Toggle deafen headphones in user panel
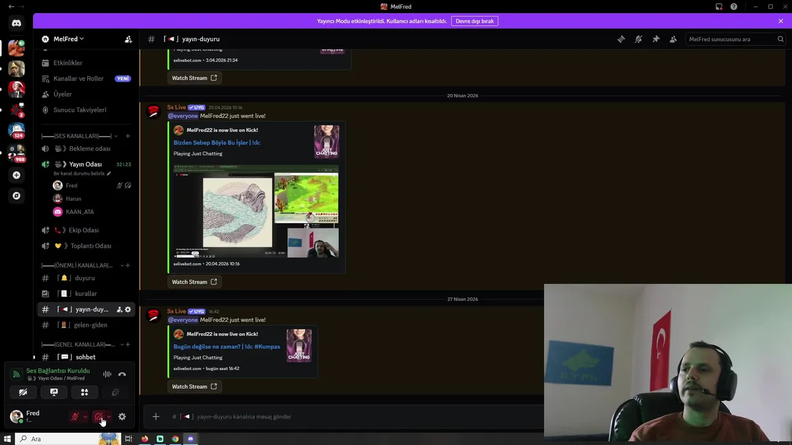 (x=98, y=417)
